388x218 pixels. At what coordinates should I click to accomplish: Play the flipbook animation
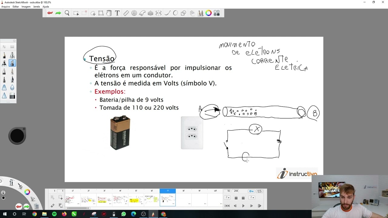pyautogui.click(x=243, y=206)
